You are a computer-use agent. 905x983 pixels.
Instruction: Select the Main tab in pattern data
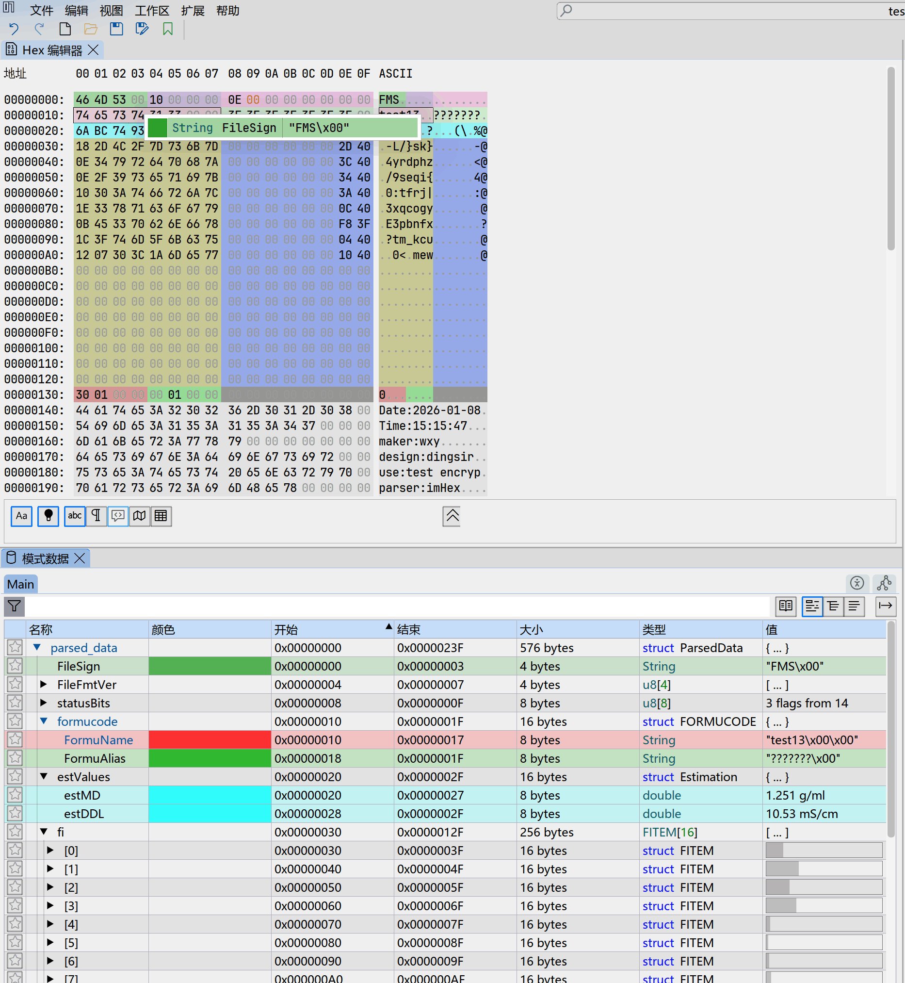tap(20, 584)
